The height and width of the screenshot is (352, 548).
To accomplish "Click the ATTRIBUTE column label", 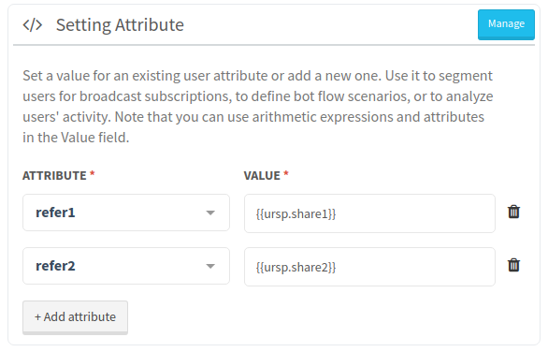I will pos(54,175).
